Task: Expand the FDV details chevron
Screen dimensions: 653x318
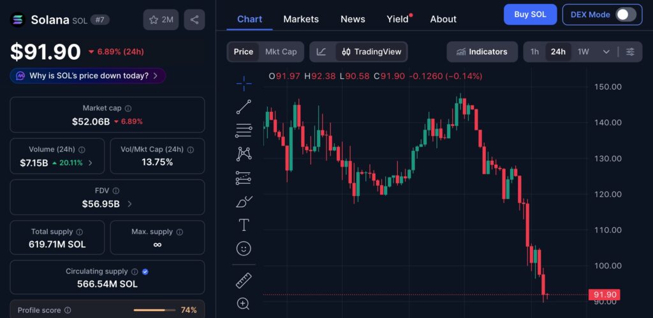Action: tap(130, 204)
